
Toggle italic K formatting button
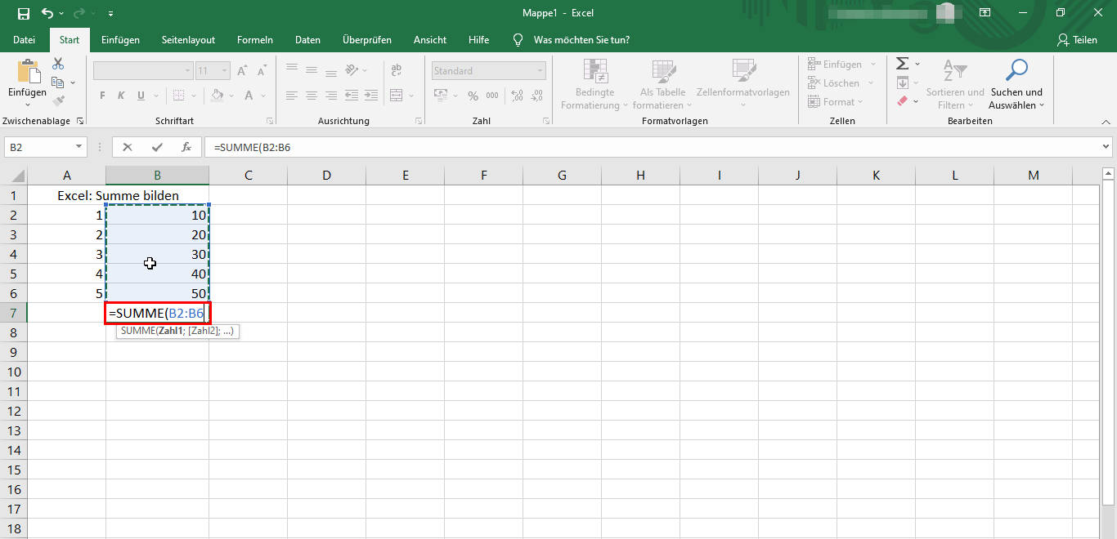(x=122, y=96)
